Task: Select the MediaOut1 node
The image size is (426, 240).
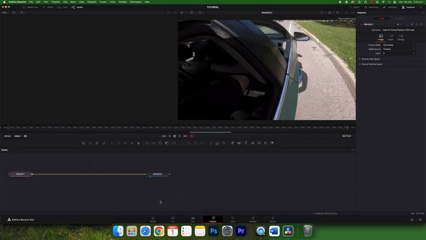Action: [x=158, y=174]
